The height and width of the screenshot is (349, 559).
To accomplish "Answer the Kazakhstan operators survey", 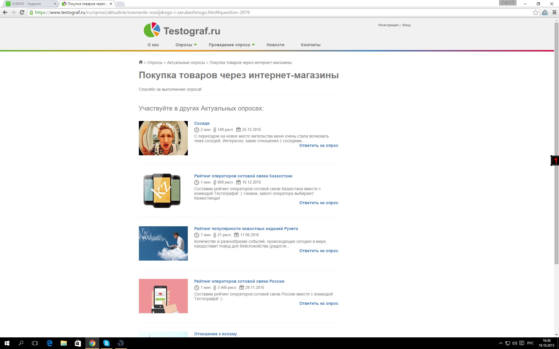I will pos(319,203).
